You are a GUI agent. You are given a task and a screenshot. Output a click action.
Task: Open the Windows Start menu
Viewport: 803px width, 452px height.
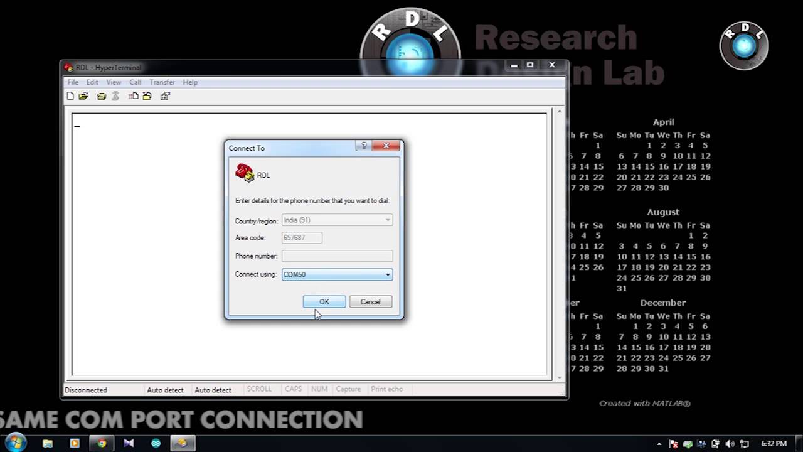[x=14, y=443]
